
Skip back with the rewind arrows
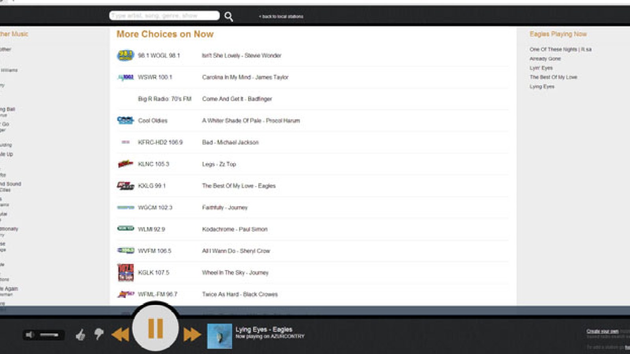coord(120,335)
